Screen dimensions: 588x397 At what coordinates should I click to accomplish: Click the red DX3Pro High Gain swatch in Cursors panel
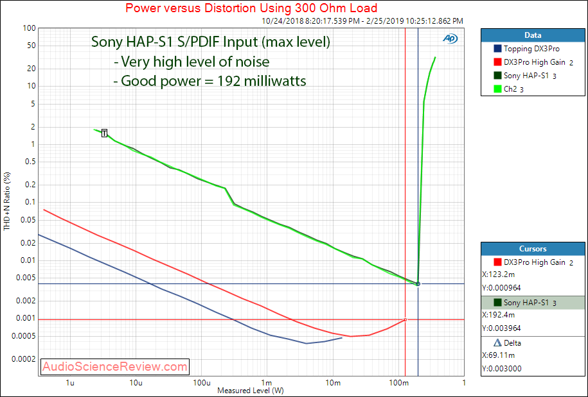pyautogui.click(x=497, y=262)
